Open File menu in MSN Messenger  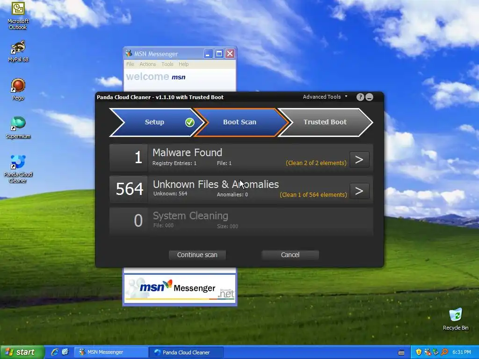point(130,64)
